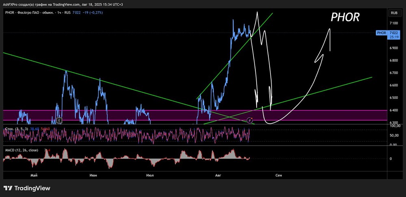406x197 pixels.
Task: Click the 6900 price axis label
Action: click(x=394, y=48)
